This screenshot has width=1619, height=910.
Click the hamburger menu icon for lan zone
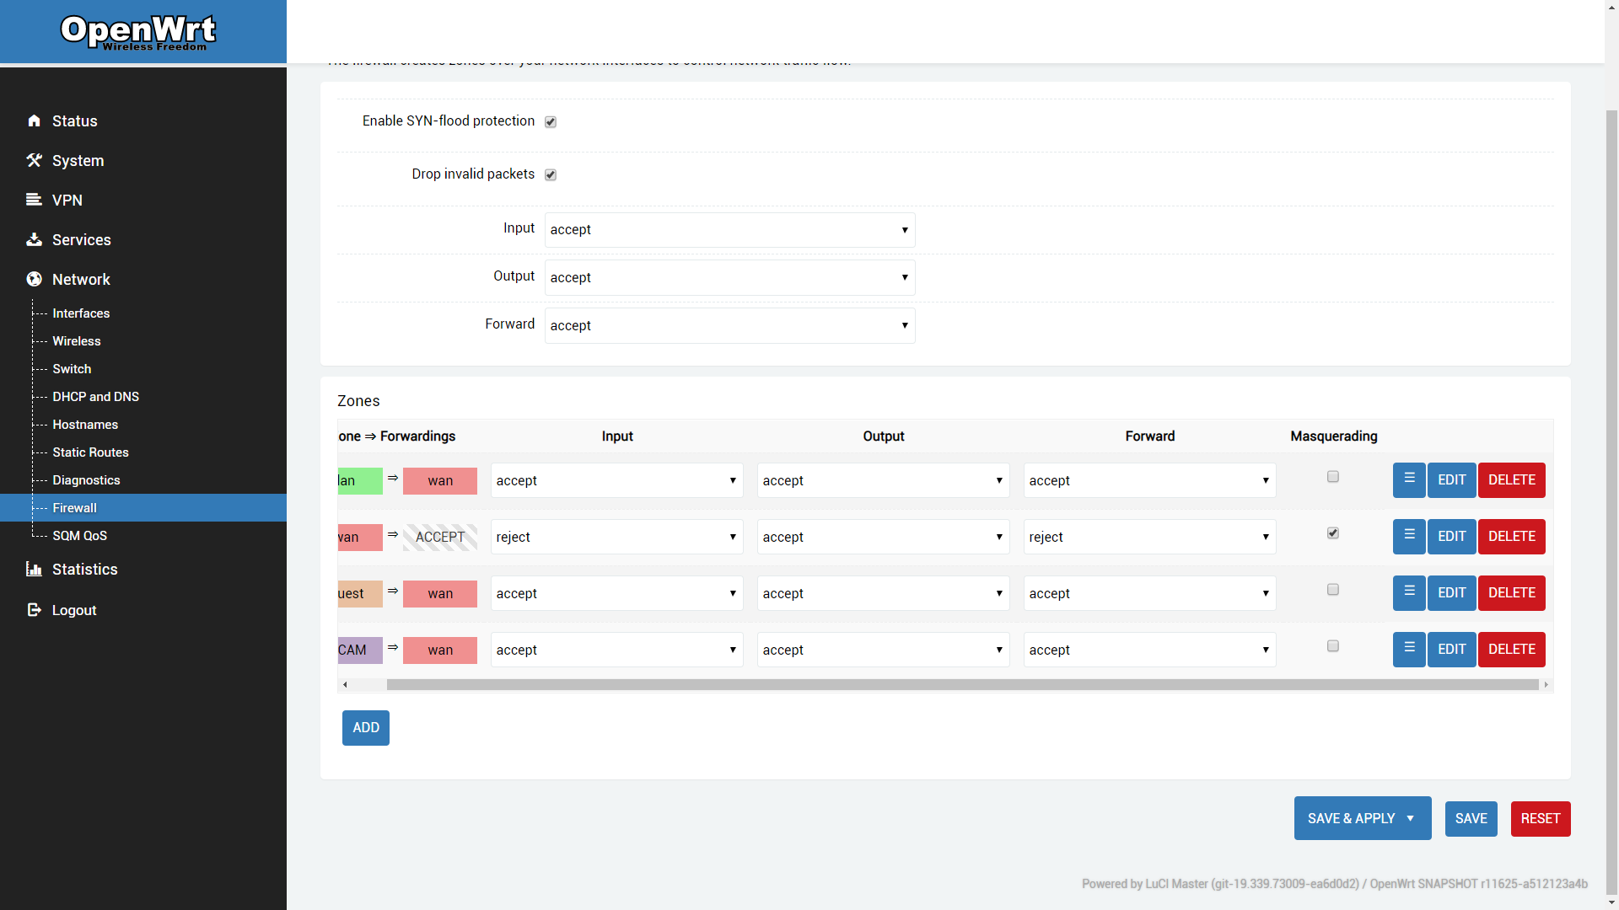[1409, 479]
